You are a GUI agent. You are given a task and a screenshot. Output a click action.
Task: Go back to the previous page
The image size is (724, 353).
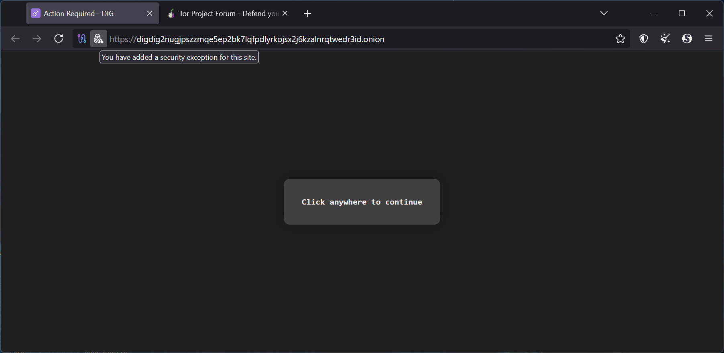(15, 39)
